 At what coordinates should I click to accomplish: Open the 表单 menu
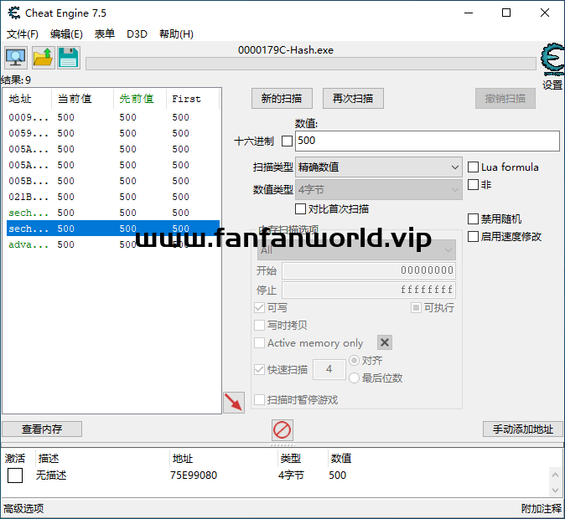pos(105,34)
